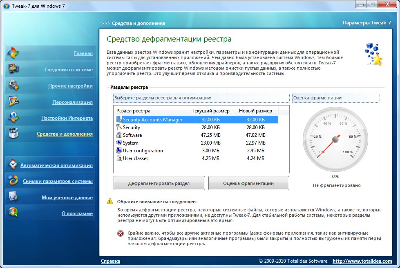Click the Настройки Интернета globe icon
400x268 pixels.
coord(13,117)
